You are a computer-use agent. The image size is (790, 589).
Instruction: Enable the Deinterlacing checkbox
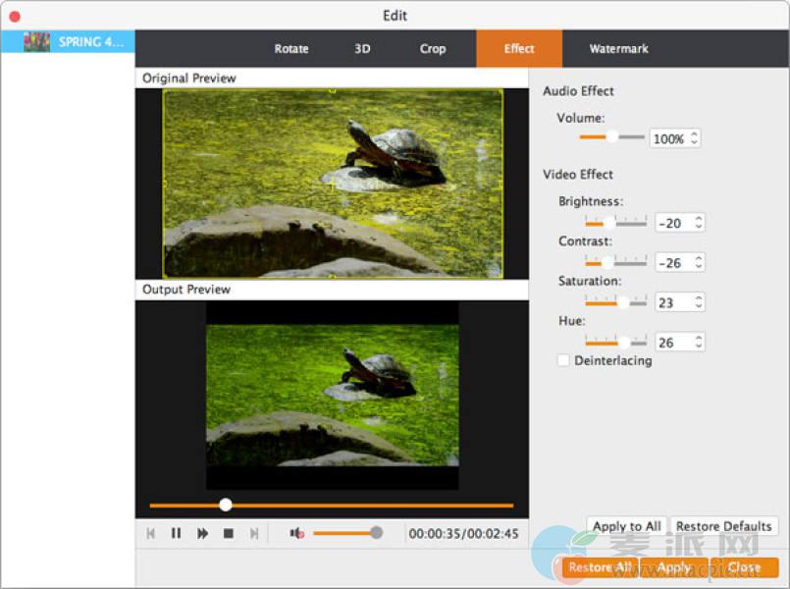[x=563, y=360]
